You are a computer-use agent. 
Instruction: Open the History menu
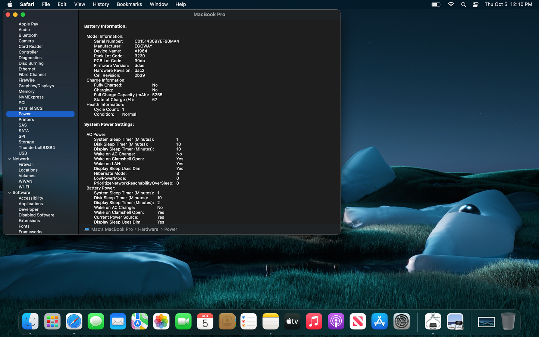point(101,4)
